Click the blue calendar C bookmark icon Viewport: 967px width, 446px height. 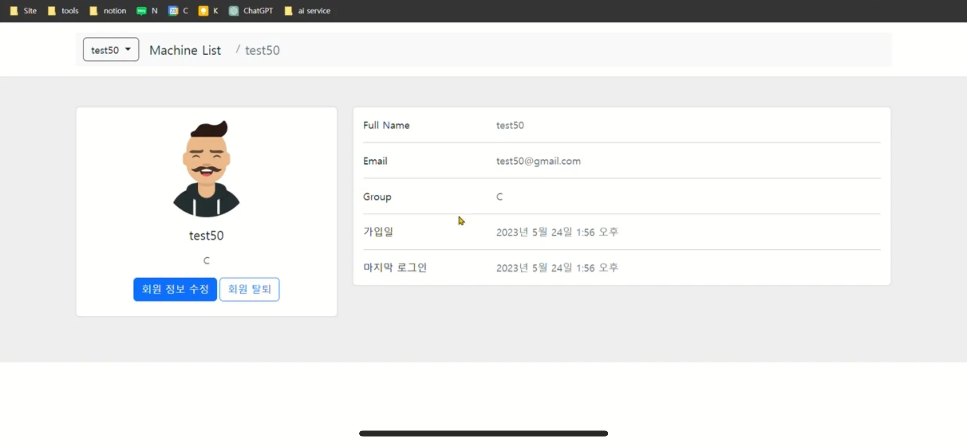click(x=173, y=11)
